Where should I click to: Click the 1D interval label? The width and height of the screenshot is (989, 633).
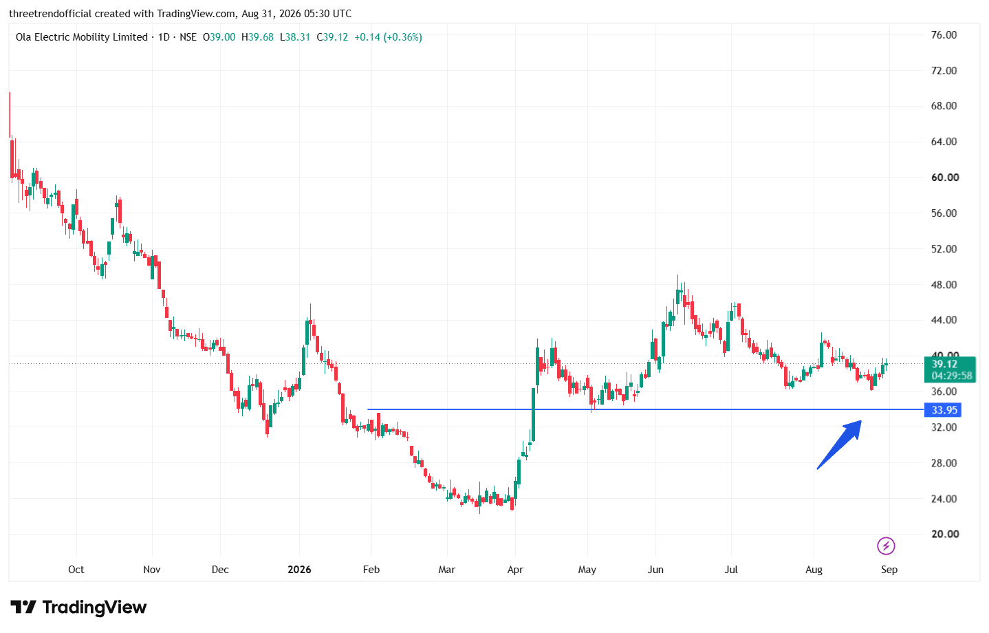(x=164, y=37)
